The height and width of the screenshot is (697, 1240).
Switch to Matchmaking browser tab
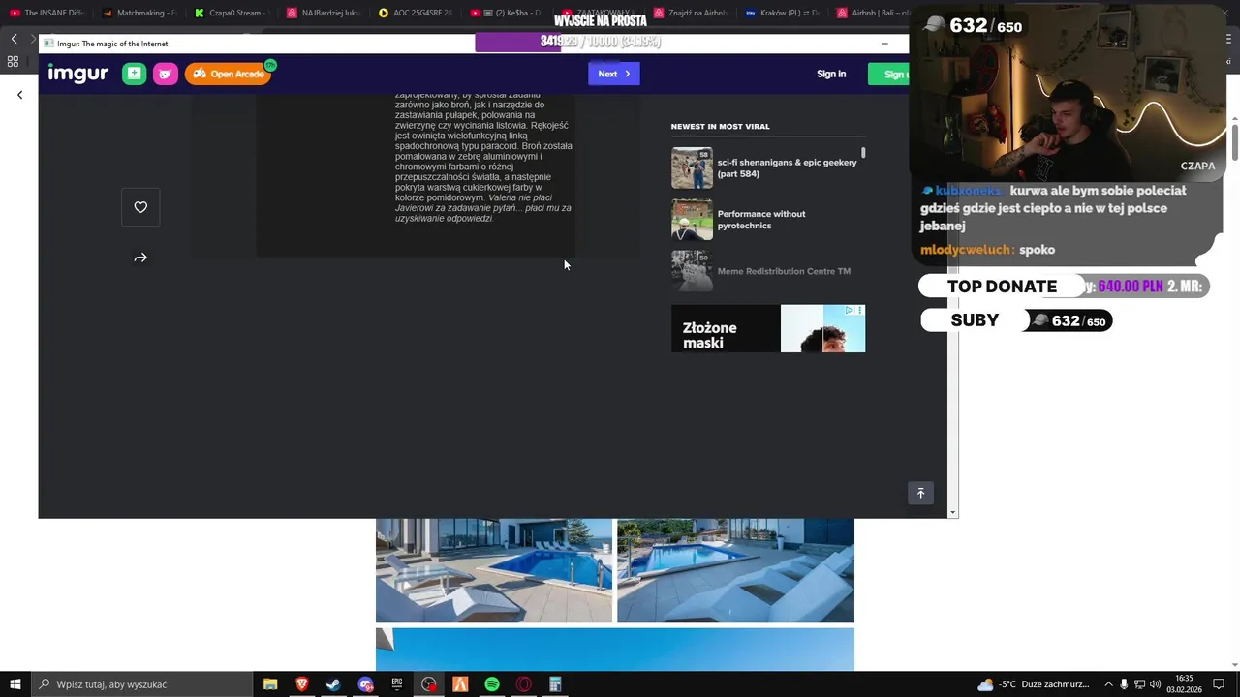pyautogui.click(x=139, y=13)
